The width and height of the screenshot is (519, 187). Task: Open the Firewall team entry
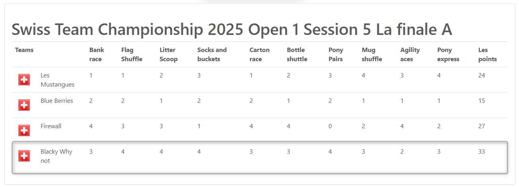(x=51, y=126)
